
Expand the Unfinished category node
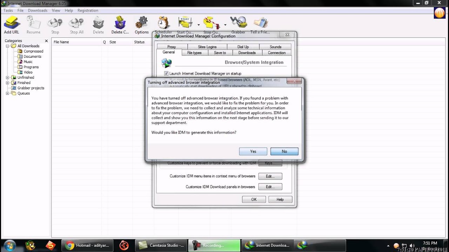[x=7, y=77]
